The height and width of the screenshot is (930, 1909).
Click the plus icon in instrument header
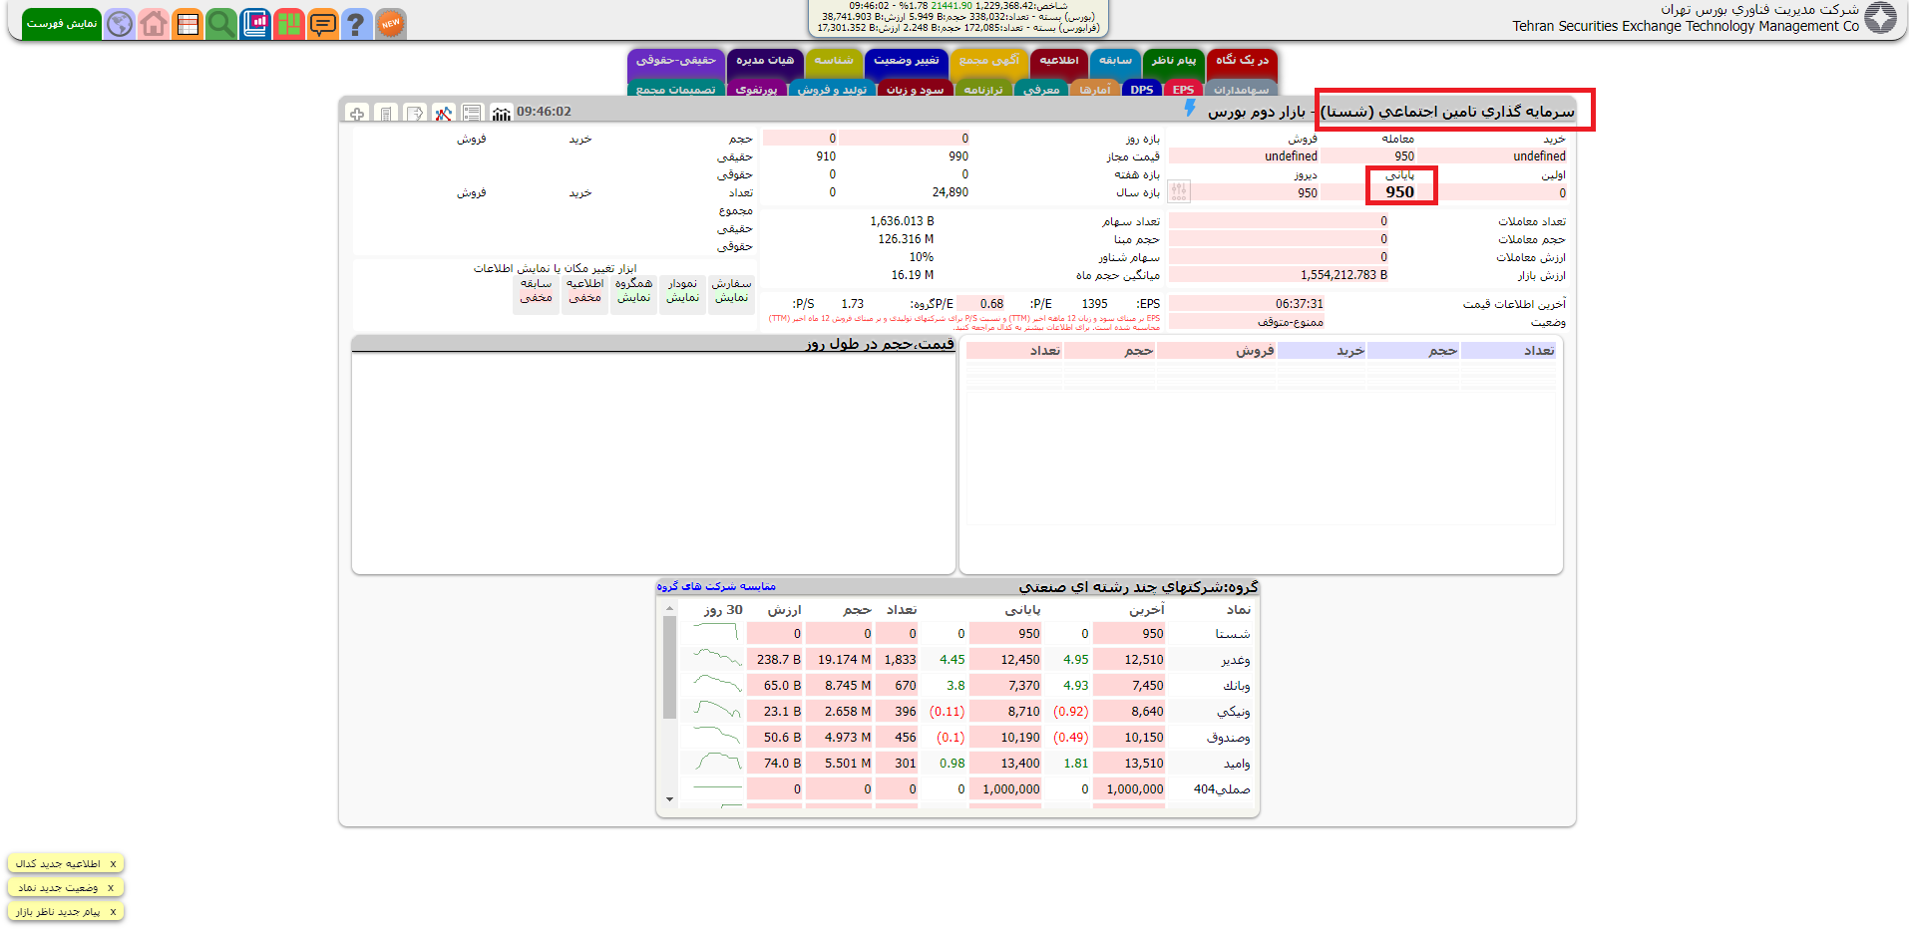point(358,113)
